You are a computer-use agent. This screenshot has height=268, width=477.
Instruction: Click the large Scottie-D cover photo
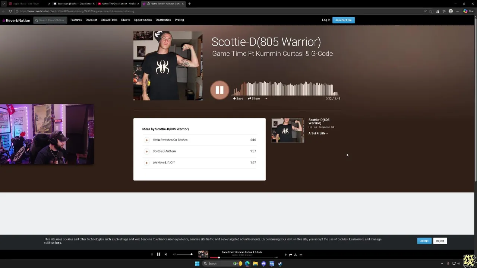coord(168,66)
